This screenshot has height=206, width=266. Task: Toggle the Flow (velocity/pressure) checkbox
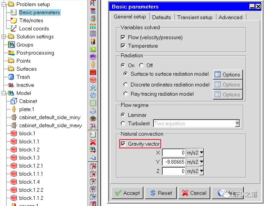(x=123, y=37)
